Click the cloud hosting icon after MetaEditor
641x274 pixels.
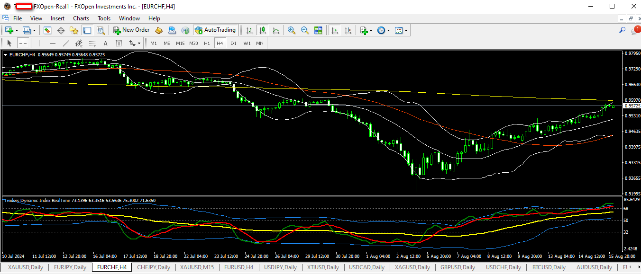pos(172,30)
